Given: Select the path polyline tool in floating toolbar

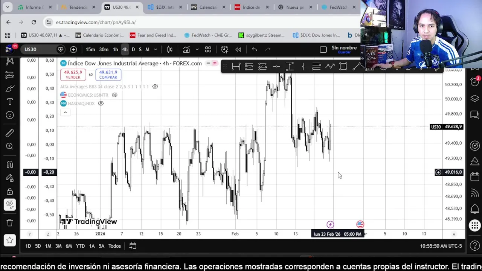Looking at the screenshot, I should click(x=330, y=67).
